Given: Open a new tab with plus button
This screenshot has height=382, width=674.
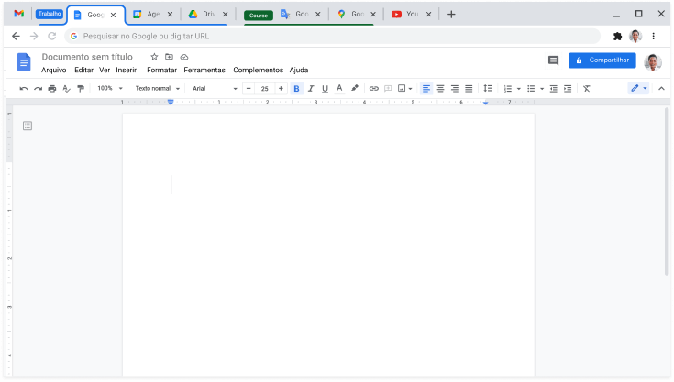Looking at the screenshot, I should coord(451,14).
